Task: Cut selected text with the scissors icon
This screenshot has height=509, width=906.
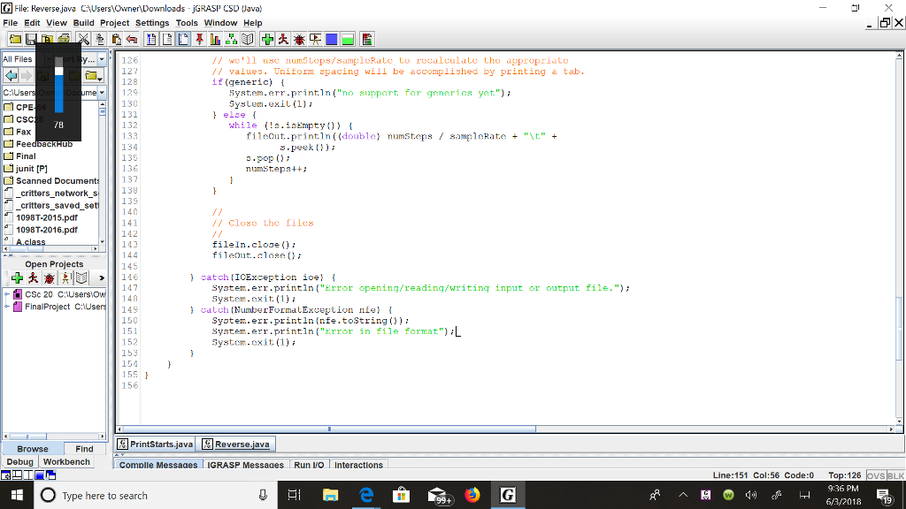Action: 81,39
